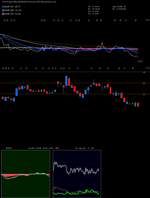Select the 'DOW ST: 10.77' legend text

pos(12,7)
